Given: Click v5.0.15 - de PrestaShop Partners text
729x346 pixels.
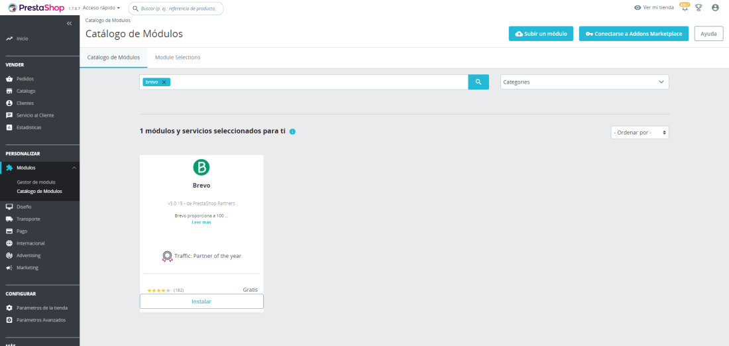Looking at the screenshot, I should (201, 203).
